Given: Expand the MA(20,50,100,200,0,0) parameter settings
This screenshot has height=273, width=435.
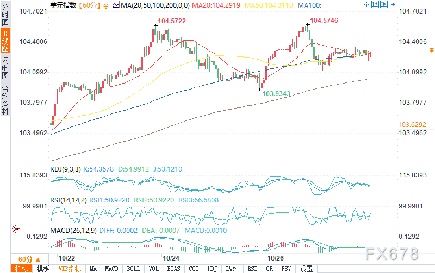Looking at the screenshot, I should pyautogui.click(x=152, y=5).
